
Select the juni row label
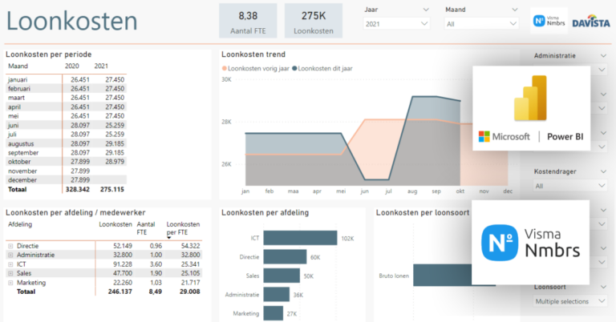click(13, 126)
